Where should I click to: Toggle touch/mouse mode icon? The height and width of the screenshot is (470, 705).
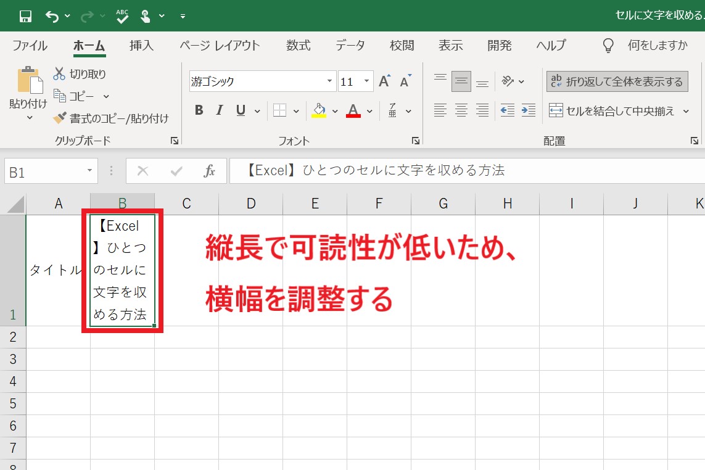[x=145, y=16]
